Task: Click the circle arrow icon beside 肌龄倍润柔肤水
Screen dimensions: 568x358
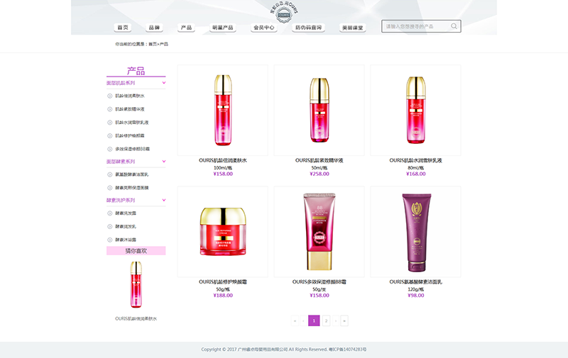Action: tap(109, 96)
